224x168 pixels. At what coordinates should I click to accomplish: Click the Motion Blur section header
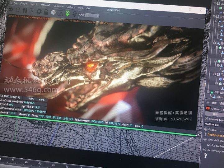[x=212, y=124]
